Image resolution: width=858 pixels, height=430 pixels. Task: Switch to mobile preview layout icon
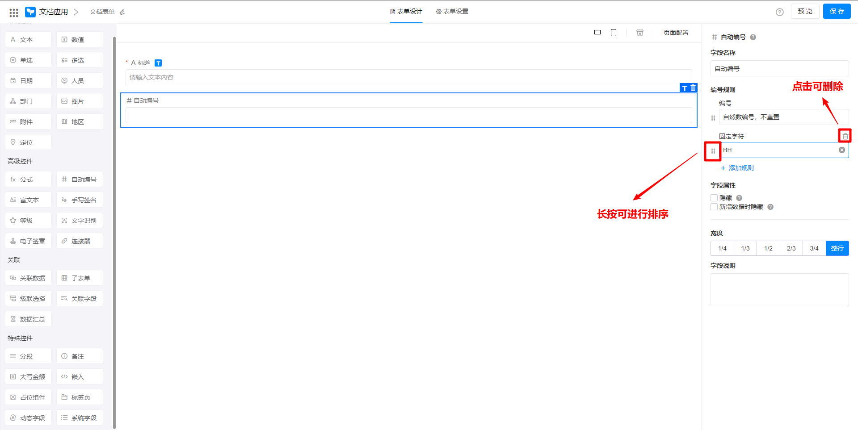click(614, 33)
